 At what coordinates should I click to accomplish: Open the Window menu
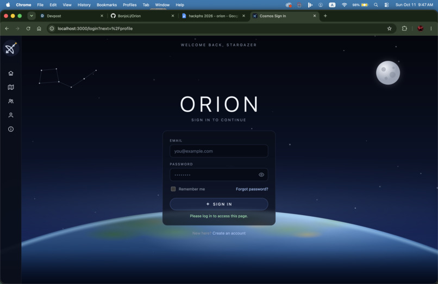162,5
